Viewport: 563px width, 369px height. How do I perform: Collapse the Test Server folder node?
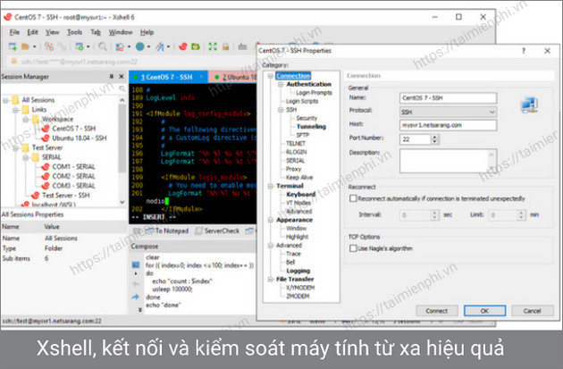pyautogui.click(x=15, y=148)
